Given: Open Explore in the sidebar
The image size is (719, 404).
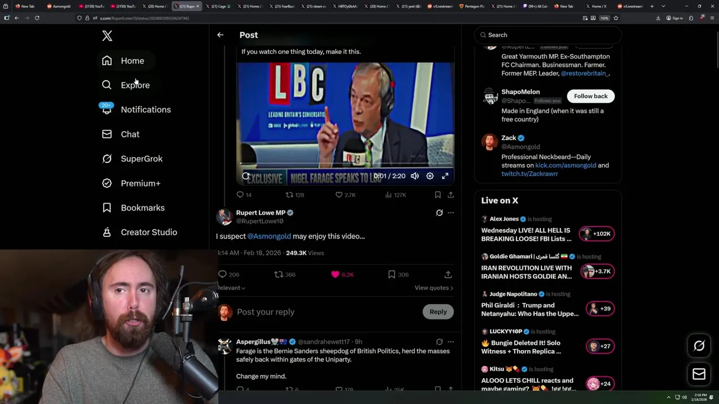Looking at the screenshot, I should click(125, 85).
